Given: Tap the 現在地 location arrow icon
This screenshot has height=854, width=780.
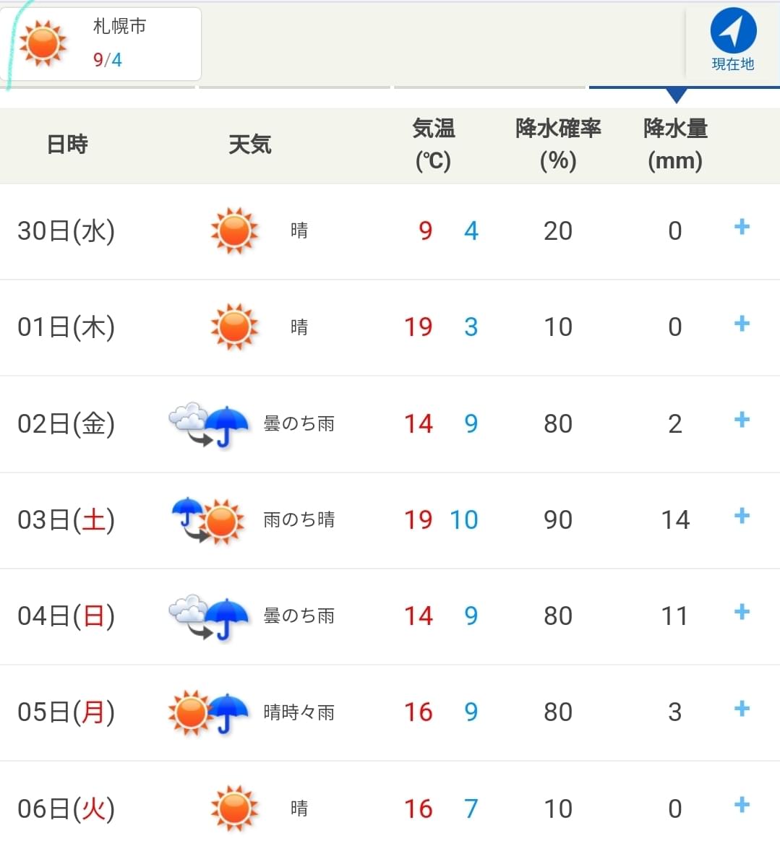Looking at the screenshot, I should 733,30.
